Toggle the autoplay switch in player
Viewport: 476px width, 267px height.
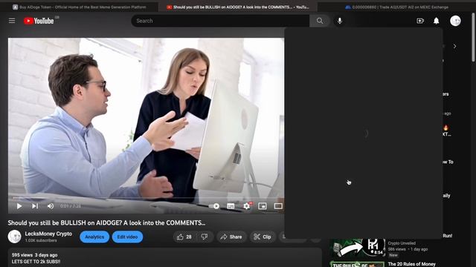click(x=214, y=206)
